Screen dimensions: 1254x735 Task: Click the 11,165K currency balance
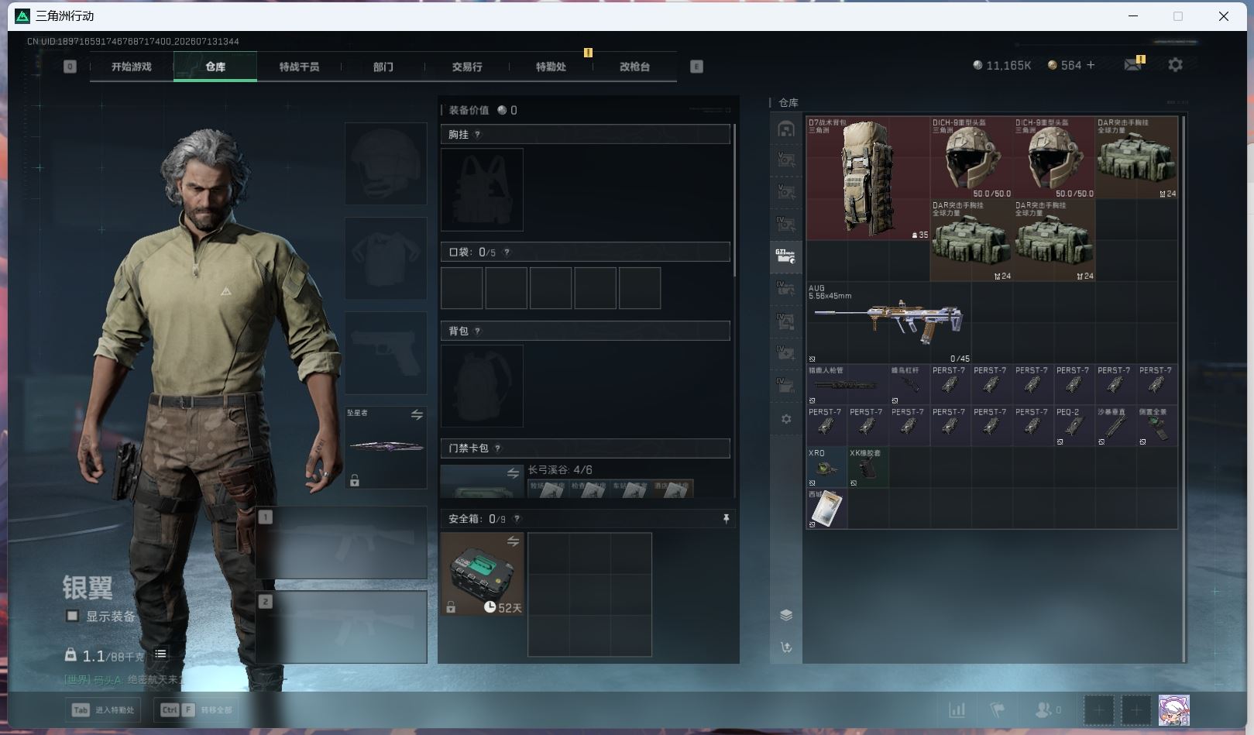pos(1002,66)
